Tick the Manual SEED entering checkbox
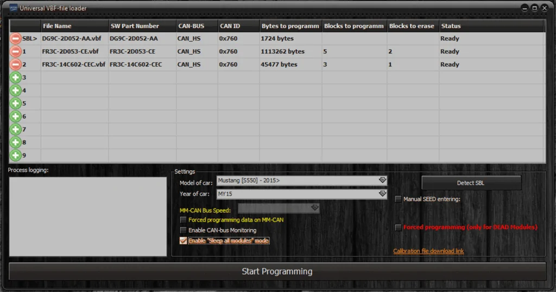The image size is (556, 292). coord(398,199)
